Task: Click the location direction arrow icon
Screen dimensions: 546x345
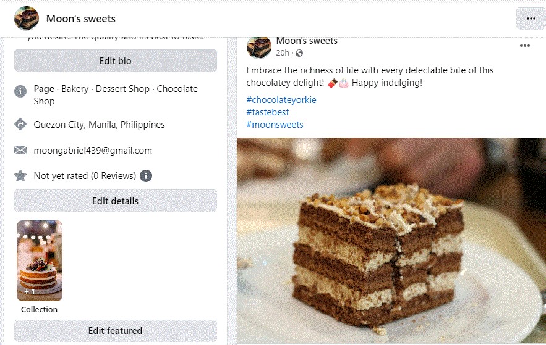Action: pyautogui.click(x=20, y=125)
